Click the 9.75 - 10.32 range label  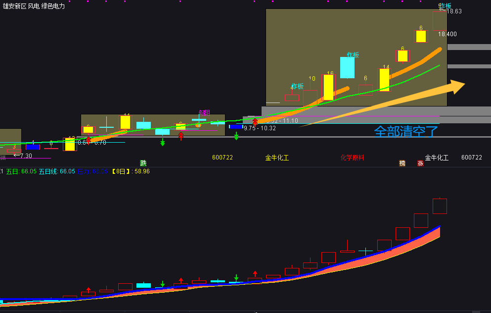tap(260, 128)
